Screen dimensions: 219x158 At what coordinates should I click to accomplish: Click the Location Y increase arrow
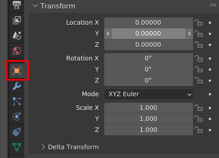189,33
